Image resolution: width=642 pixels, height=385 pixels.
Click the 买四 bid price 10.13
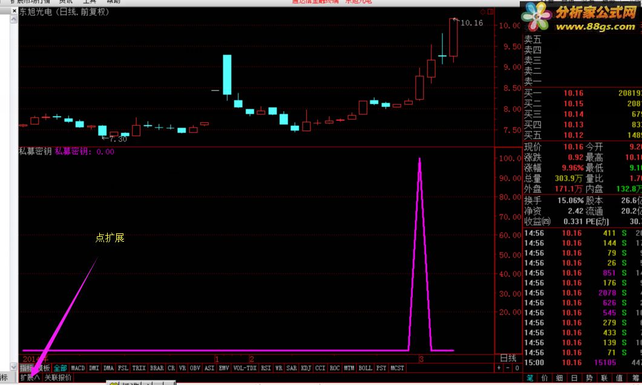pos(573,125)
